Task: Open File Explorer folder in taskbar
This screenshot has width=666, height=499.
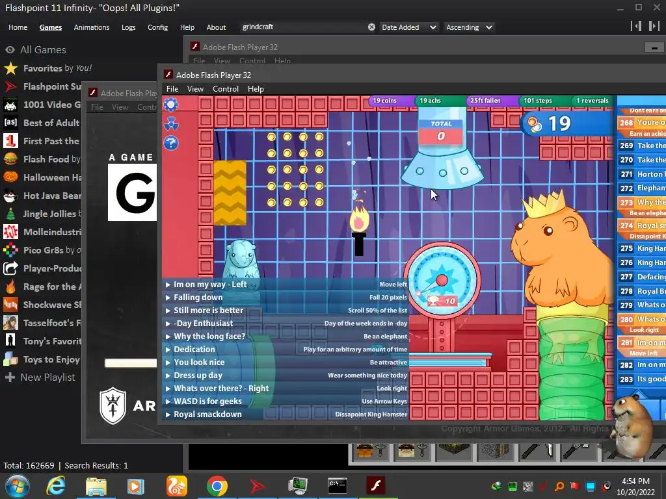Action: (96, 486)
